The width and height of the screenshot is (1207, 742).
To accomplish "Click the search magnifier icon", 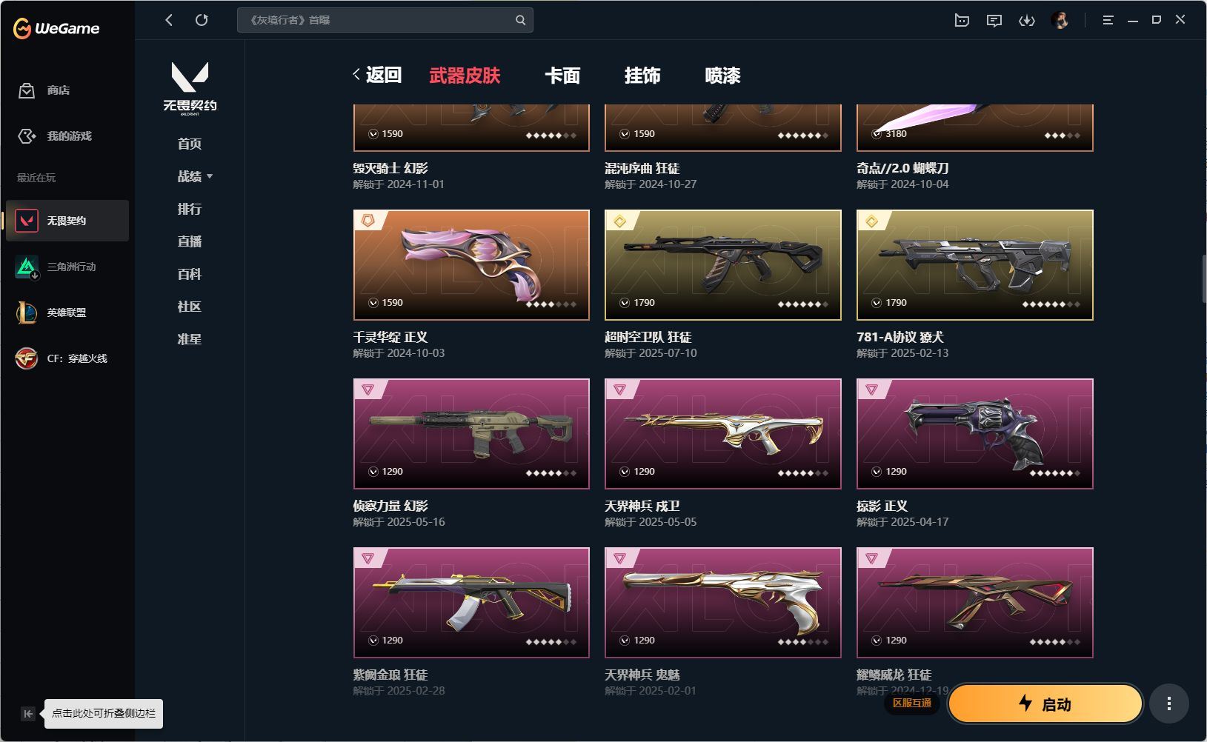I will [520, 20].
